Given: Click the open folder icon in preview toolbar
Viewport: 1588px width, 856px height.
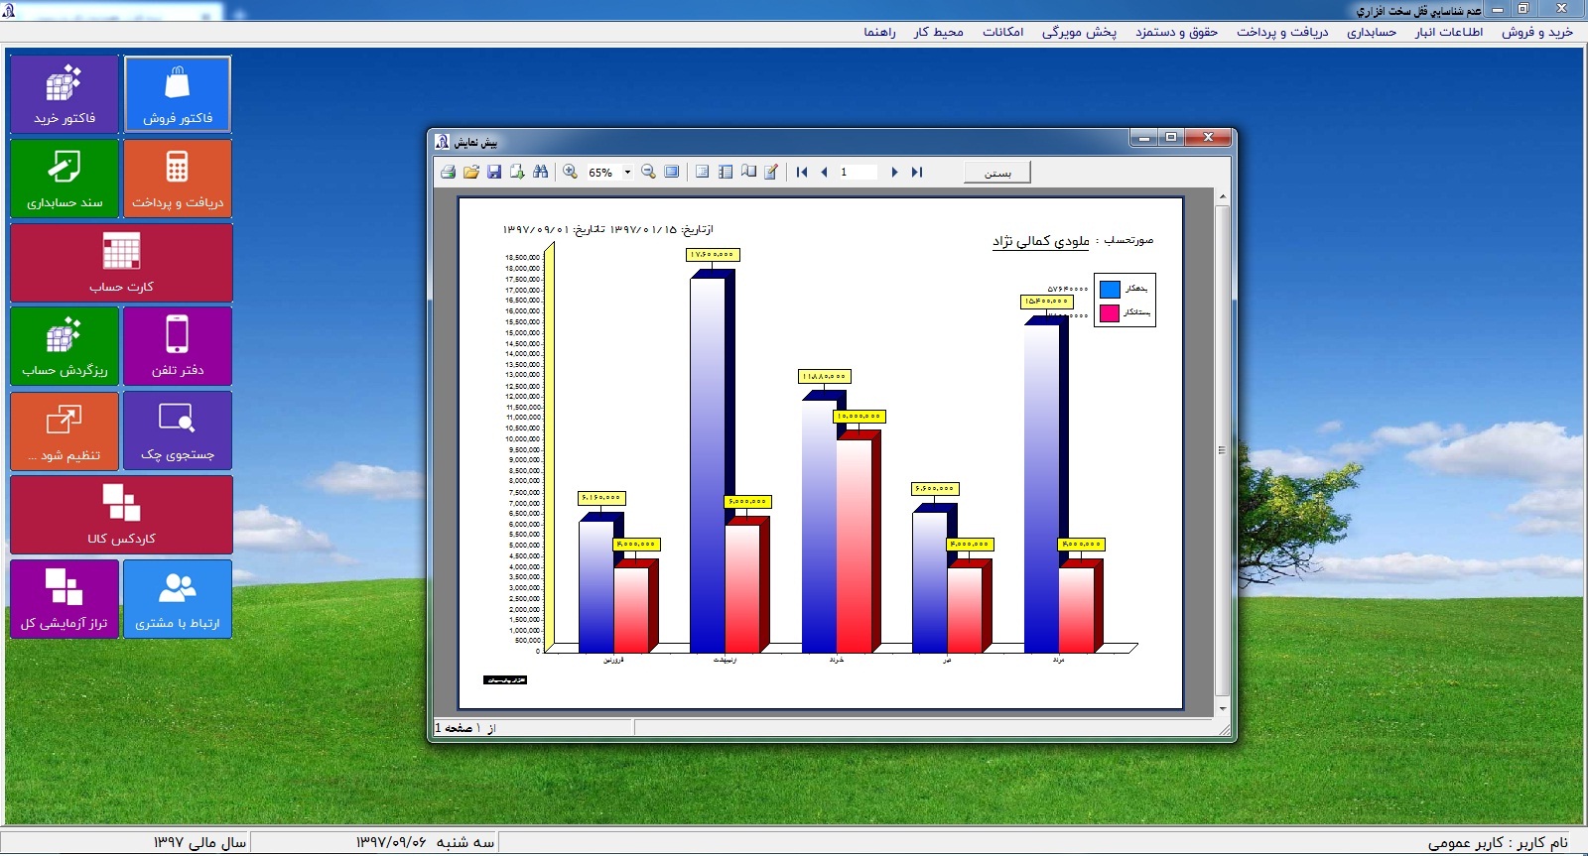Looking at the screenshot, I should (x=471, y=172).
